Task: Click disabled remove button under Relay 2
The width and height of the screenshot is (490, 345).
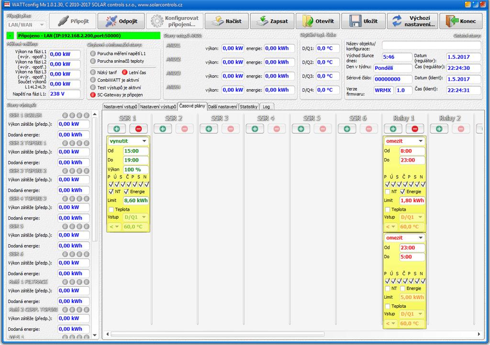Action: [x=461, y=129]
